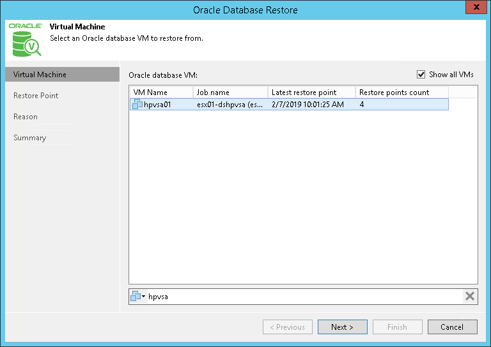Click into the hpvsa search field
Viewport: 491px width, 347px height.
pyautogui.click(x=304, y=297)
